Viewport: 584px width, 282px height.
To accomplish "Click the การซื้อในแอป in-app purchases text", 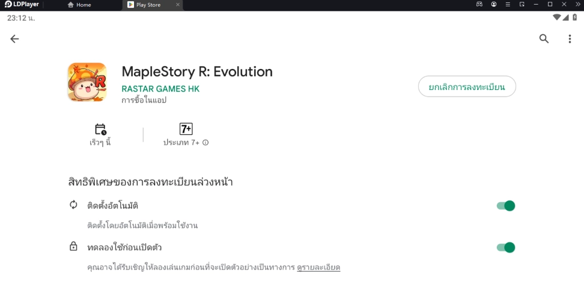I will (x=144, y=100).
